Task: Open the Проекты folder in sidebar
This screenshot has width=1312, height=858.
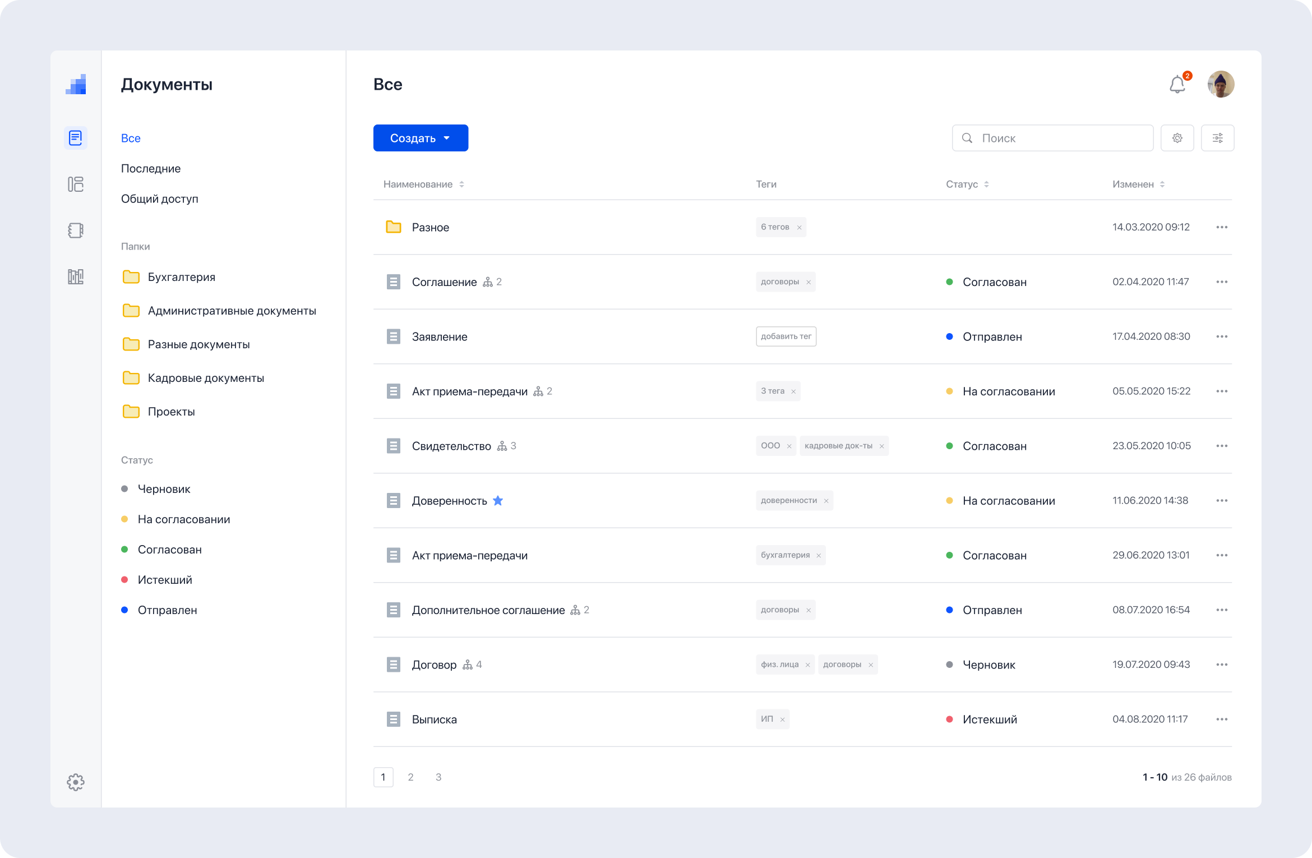Action: (159, 412)
